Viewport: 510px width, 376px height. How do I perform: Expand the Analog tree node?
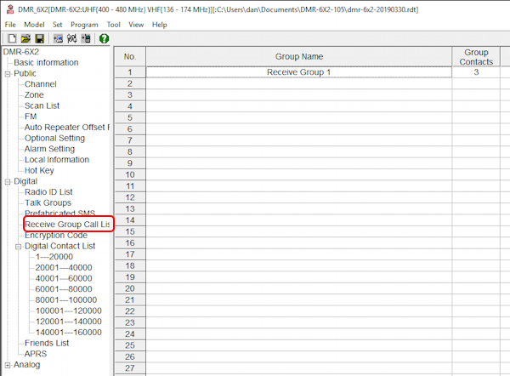(x=8, y=365)
